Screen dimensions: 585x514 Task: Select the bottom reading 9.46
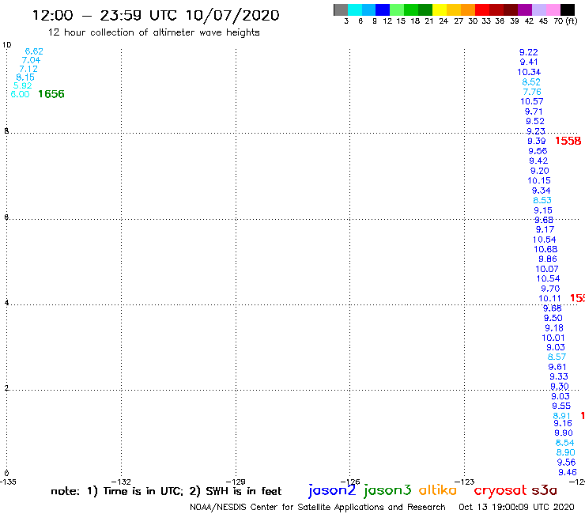(x=568, y=473)
